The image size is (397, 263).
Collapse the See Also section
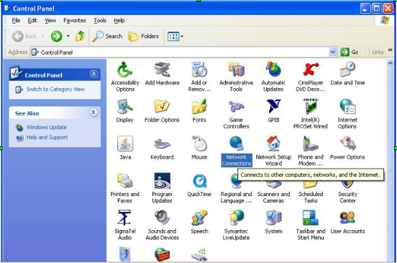94,113
